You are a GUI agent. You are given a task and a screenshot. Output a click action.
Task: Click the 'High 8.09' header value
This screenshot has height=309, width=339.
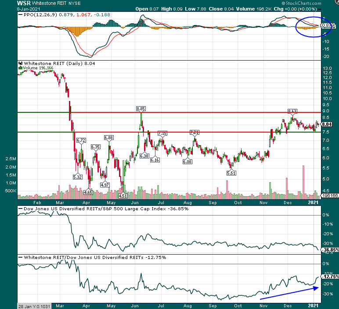pos(172,9)
